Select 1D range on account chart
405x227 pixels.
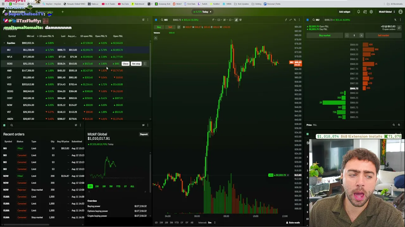pyautogui.click(x=90, y=186)
